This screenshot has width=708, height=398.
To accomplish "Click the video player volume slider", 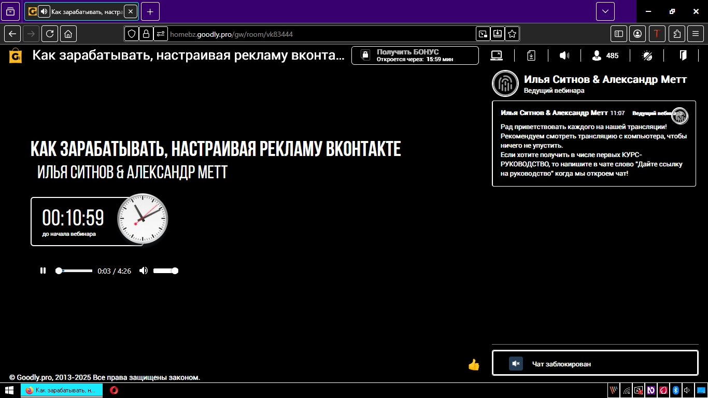I will tap(165, 271).
